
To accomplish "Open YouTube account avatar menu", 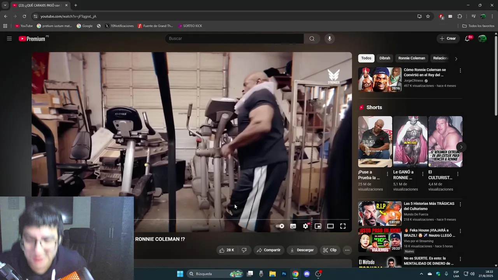I will tap(482, 38).
